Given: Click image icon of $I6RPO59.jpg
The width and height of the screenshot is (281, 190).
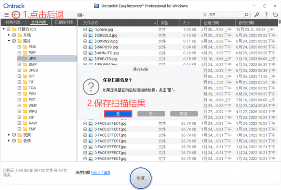Looking at the screenshot, I should pyautogui.click(x=91, y=47).
